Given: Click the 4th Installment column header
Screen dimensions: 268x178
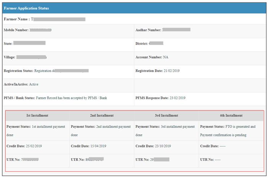Looking at the screenshot, I should point(231,115).
